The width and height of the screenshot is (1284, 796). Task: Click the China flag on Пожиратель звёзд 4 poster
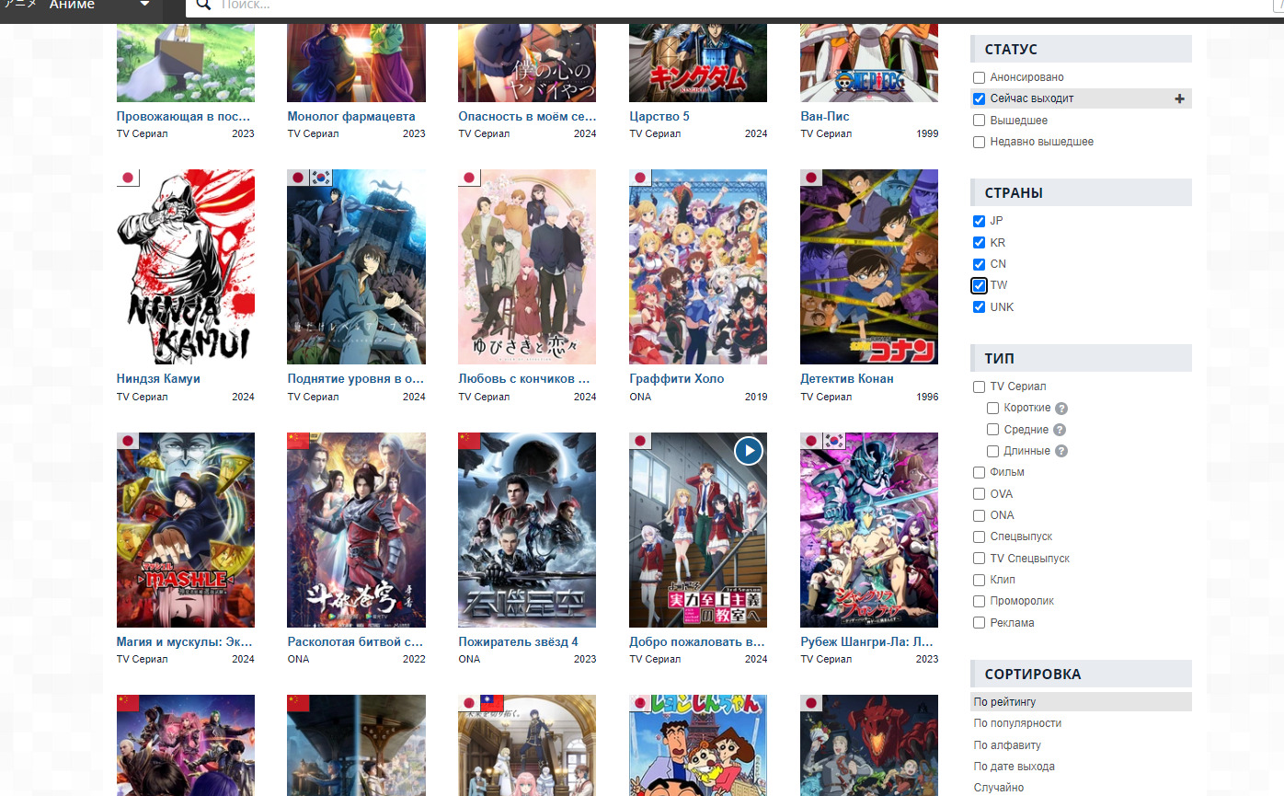(470, 442)
